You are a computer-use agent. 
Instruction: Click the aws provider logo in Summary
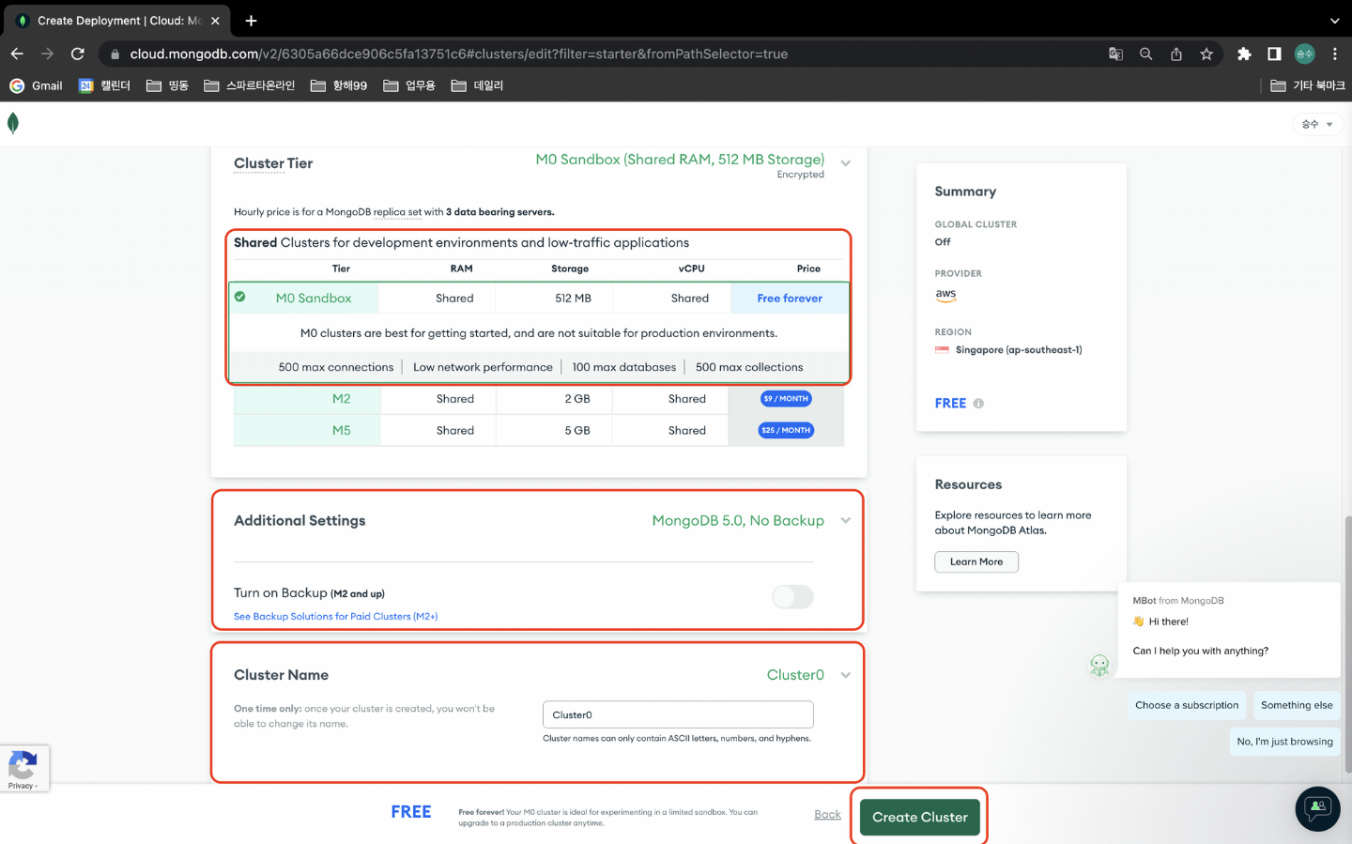pyautogui.click(x=945, y=295)
